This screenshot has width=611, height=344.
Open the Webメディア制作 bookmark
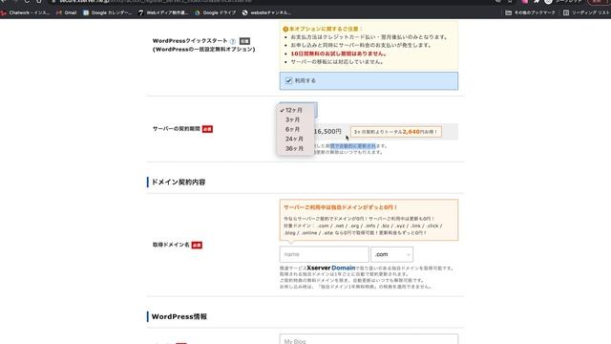point(163,12)
